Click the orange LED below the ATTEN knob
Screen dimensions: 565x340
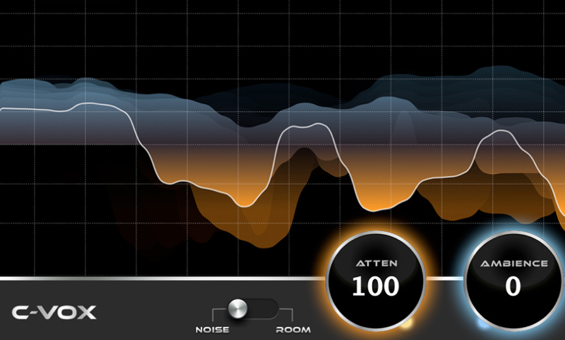point(405,323)
